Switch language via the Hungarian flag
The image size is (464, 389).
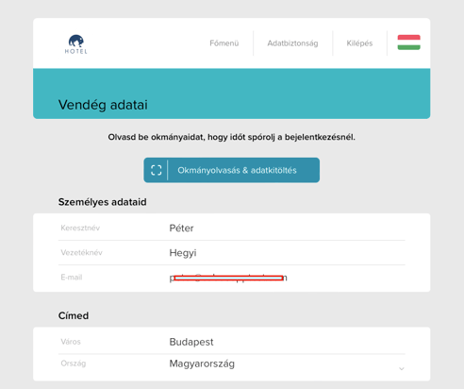click(x=408, y=42)
